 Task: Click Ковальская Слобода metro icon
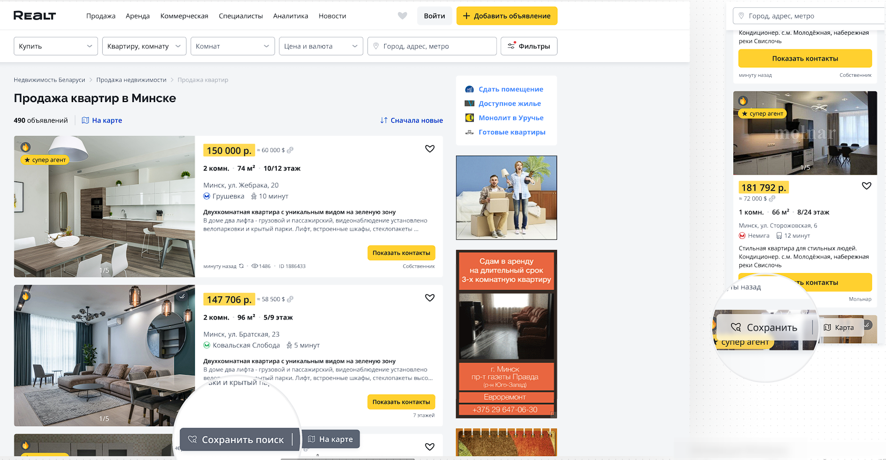[207, 345]
